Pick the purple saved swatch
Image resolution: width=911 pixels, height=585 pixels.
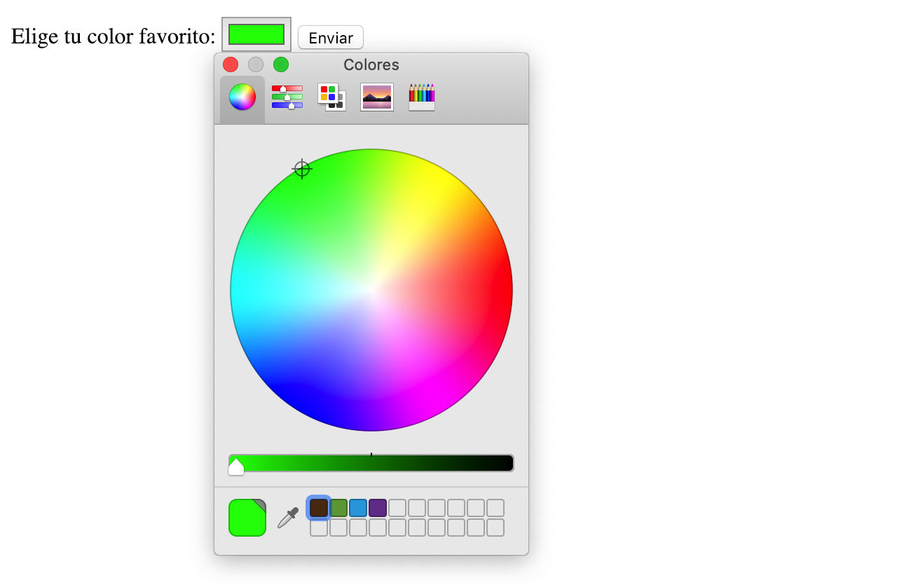[378, 507]
